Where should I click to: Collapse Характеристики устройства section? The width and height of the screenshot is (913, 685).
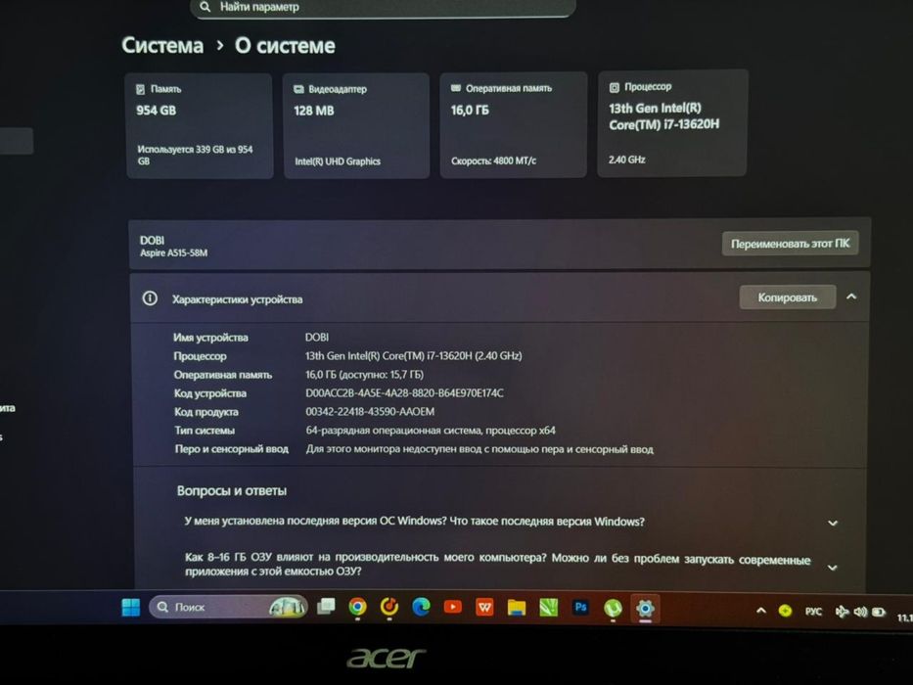coord(851,297)
